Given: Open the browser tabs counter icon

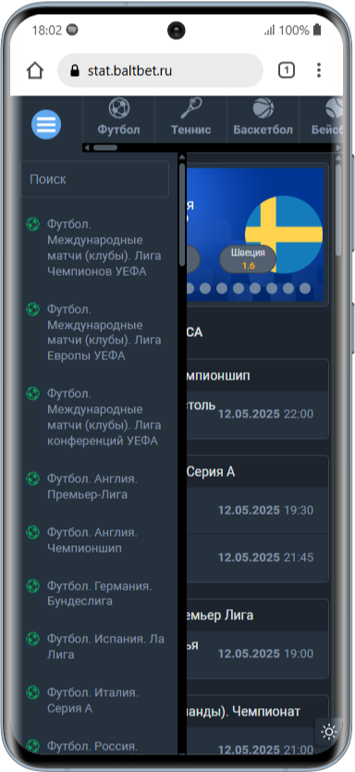Looking at the screenshot, I should point(287,70).
